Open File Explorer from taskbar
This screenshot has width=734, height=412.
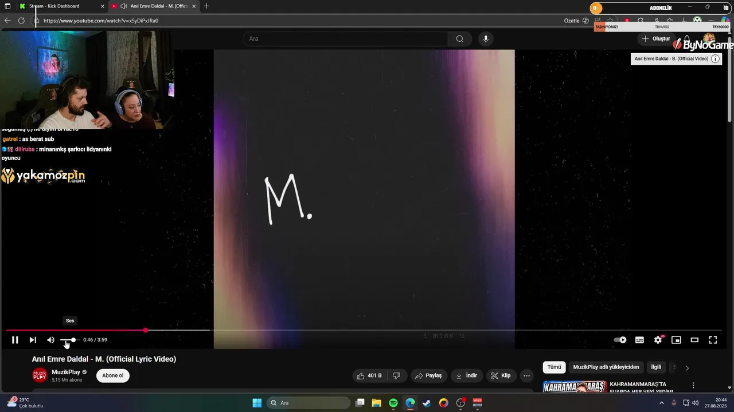[x=376, y=403]
